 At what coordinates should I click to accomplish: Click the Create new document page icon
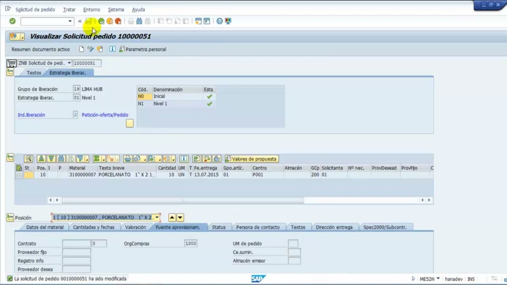tap(82, 49)
